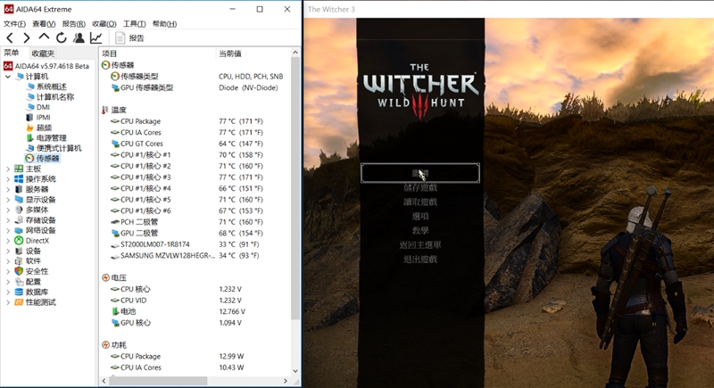Click the highlighted continue option in Witcher menu

[420, 173]
